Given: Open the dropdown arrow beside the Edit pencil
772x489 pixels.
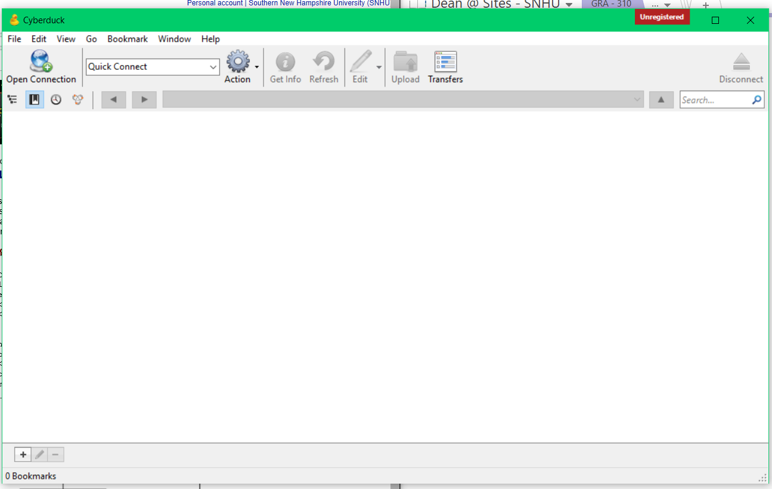Looking at the screenshot, I should 379,67.
